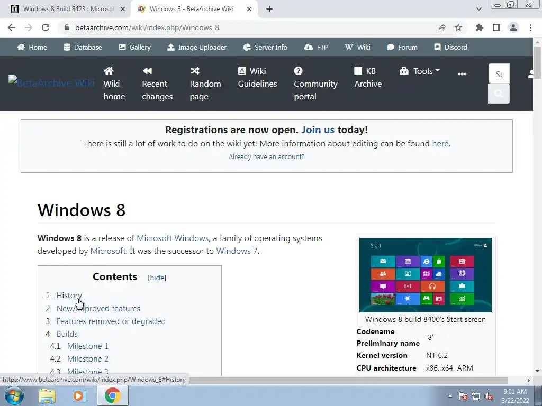This screenshot has width=542, height=406.
Task: Open the Microsoft article link
Action: click(108, 251)
